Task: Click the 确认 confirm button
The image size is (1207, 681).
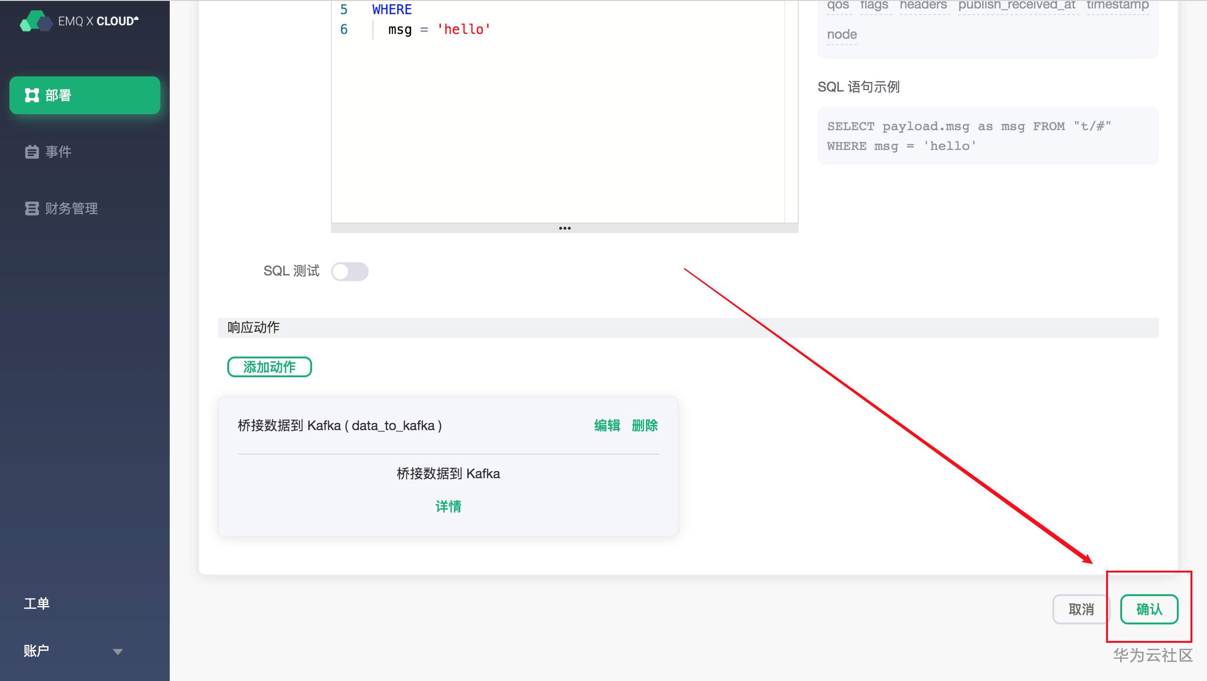Action: [1149, 609]
